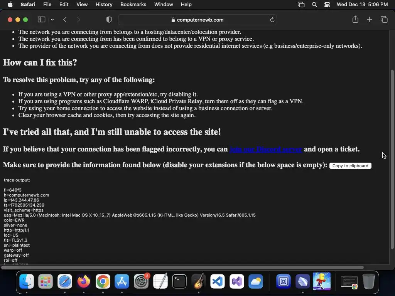Open the Edit menu
The image size is (395, 296).
[x=64, y=5]
